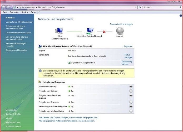The image size is (183, 132).
Task: Open Internetoptionen link
Action: pos(13,122)
